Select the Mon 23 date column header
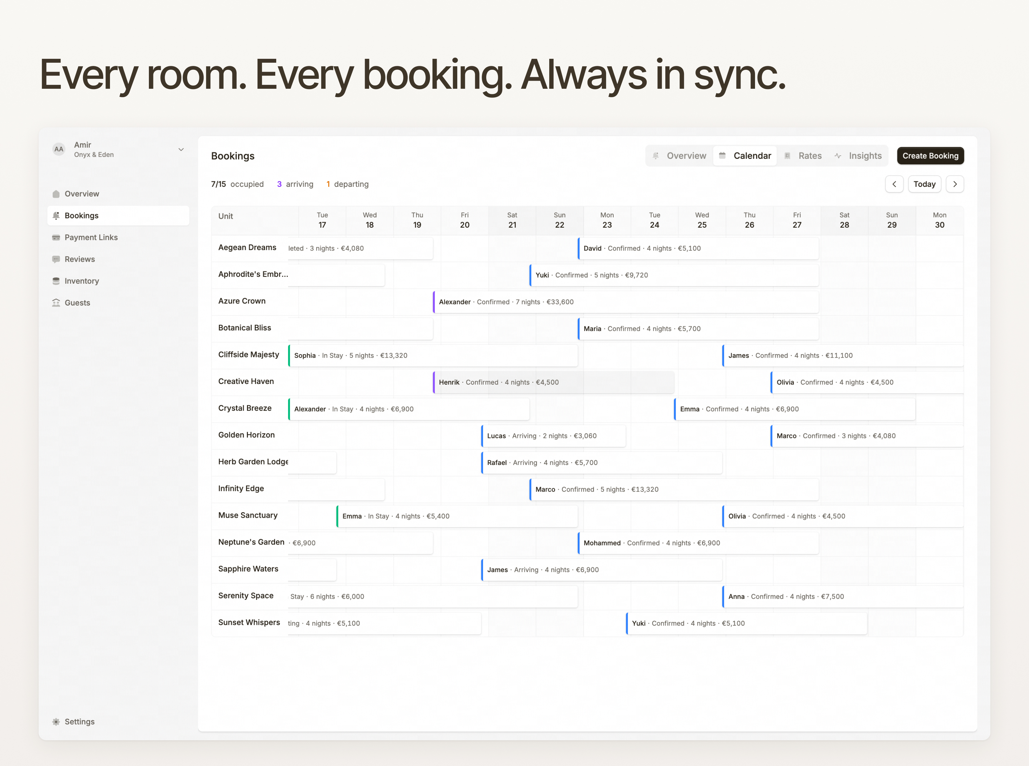The height and width of the screenshot is (766, 1029). point(606,220)
